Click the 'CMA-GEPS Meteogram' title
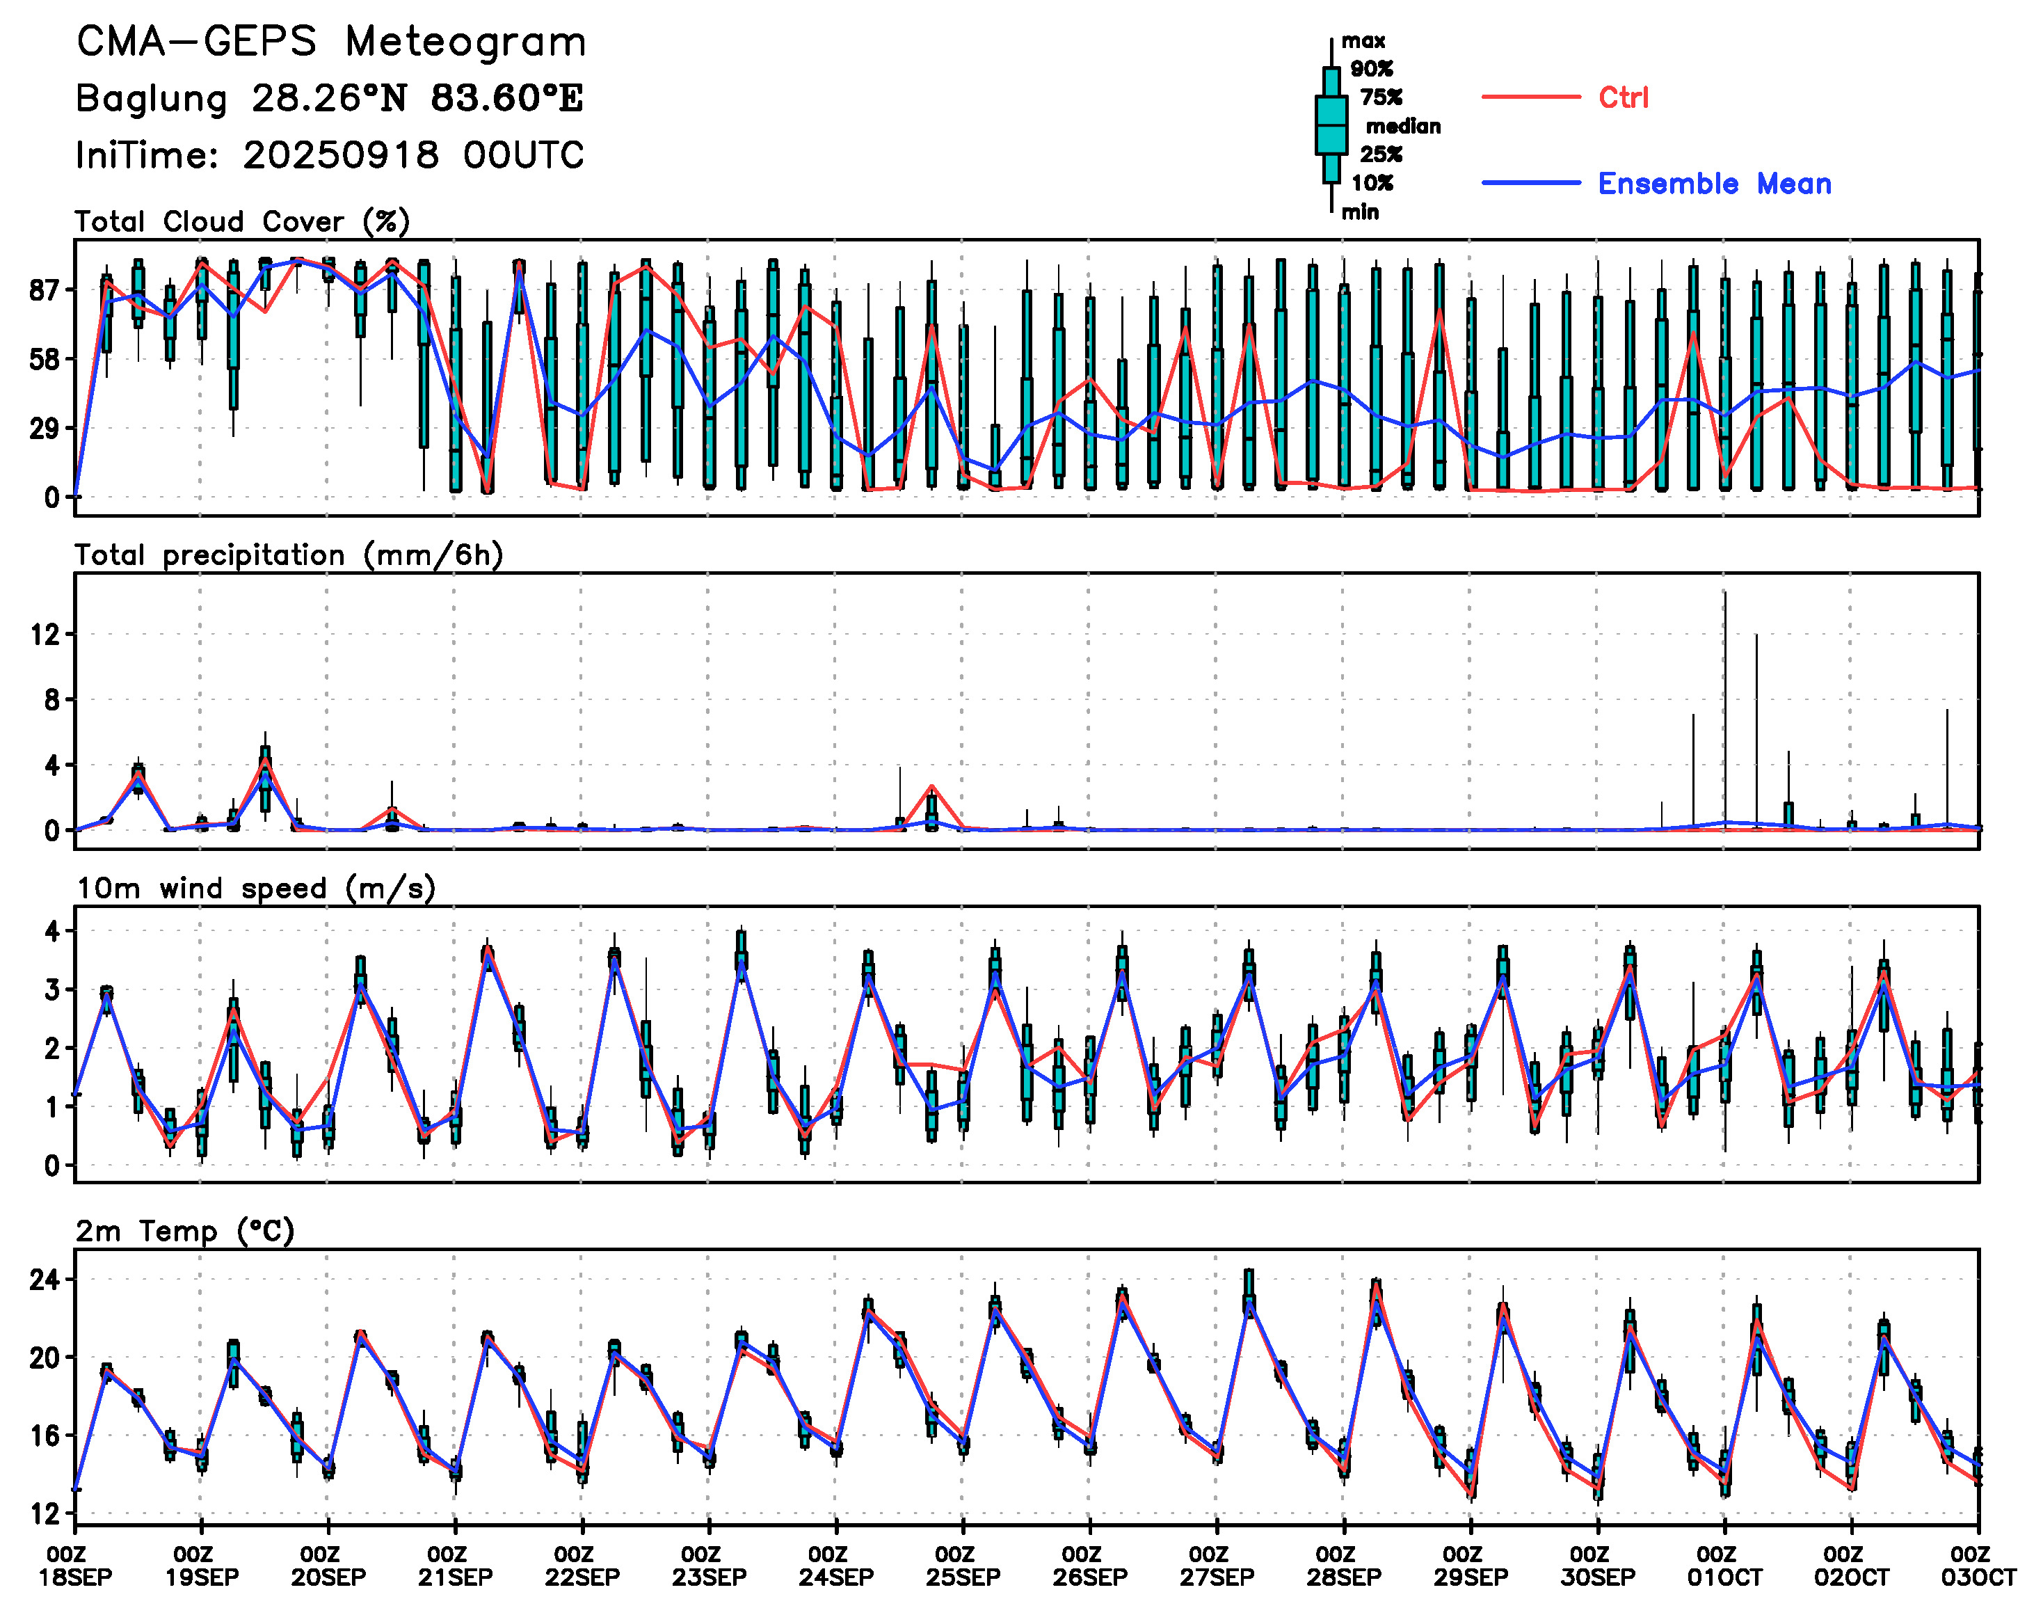This screenshot has height=1615, width=2043. tap(331, 42)
